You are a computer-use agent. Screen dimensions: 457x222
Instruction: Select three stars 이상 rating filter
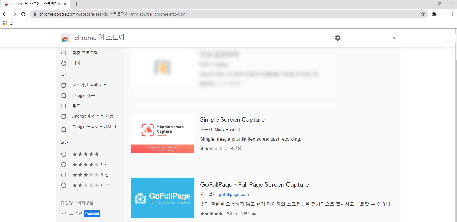pyautogui.click(x=64, y=175)
